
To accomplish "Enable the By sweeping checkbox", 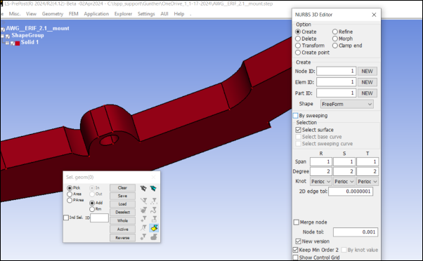I will [296, 116].
